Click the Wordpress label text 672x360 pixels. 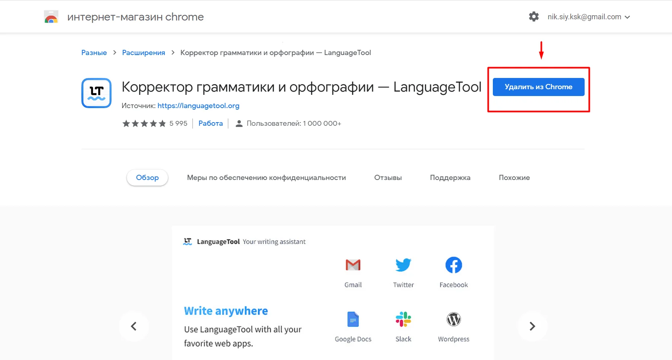[x=454, y=339]
